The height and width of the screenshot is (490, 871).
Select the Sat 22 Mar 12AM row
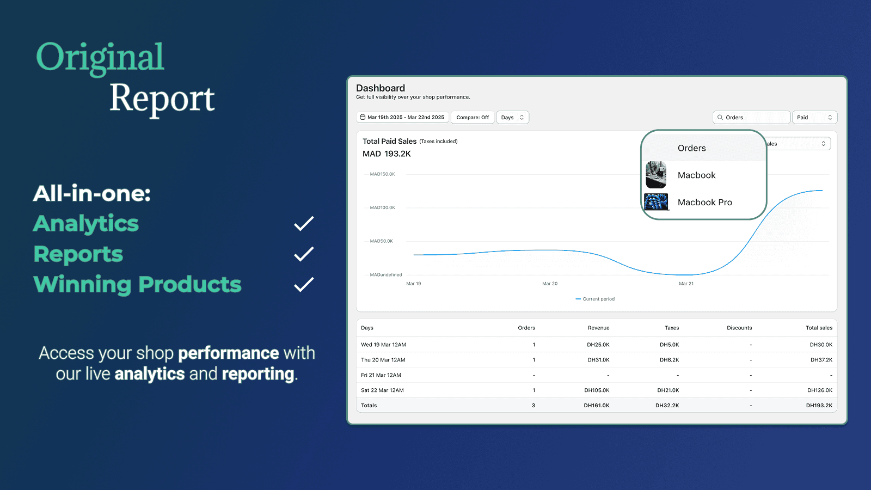click(382, 390)
